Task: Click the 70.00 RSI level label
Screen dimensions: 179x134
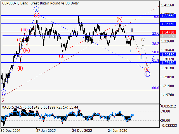Action: [x=166, y=111]
